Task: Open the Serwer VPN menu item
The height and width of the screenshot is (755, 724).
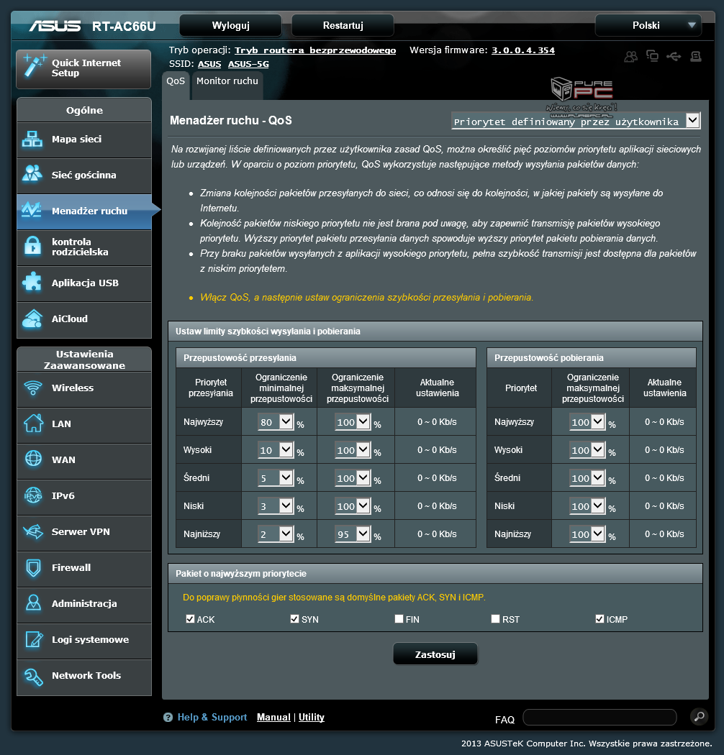Action: click(x=84, y=532)
